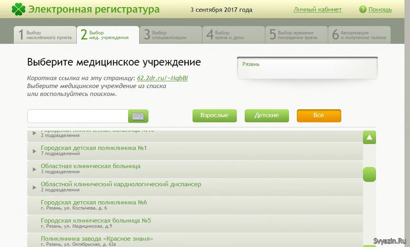Select step 6 Авторизация и получение талона tab
Screen dimensions: 410x247
pos(359,35)
